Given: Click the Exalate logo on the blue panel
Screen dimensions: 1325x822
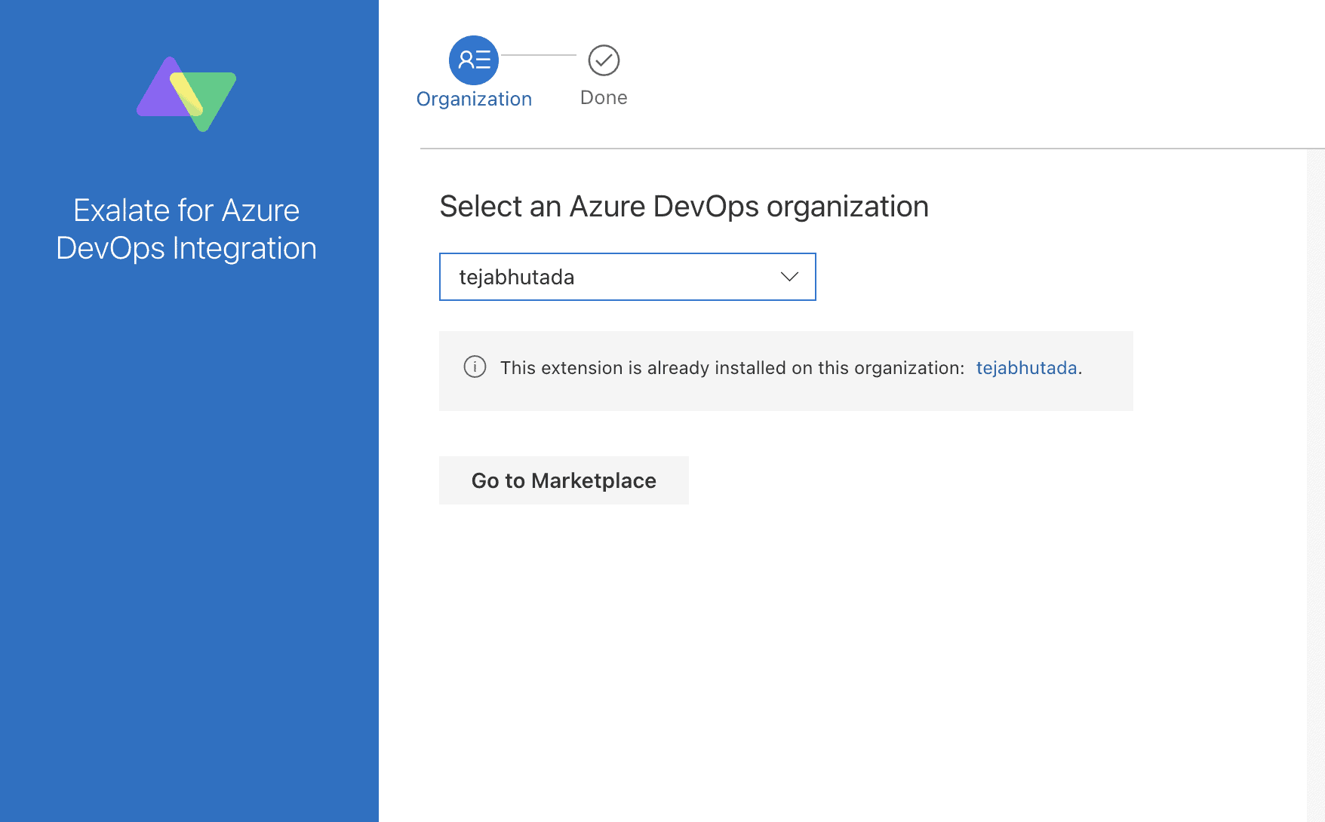Looking at the screenshot, I should point(187,93).
